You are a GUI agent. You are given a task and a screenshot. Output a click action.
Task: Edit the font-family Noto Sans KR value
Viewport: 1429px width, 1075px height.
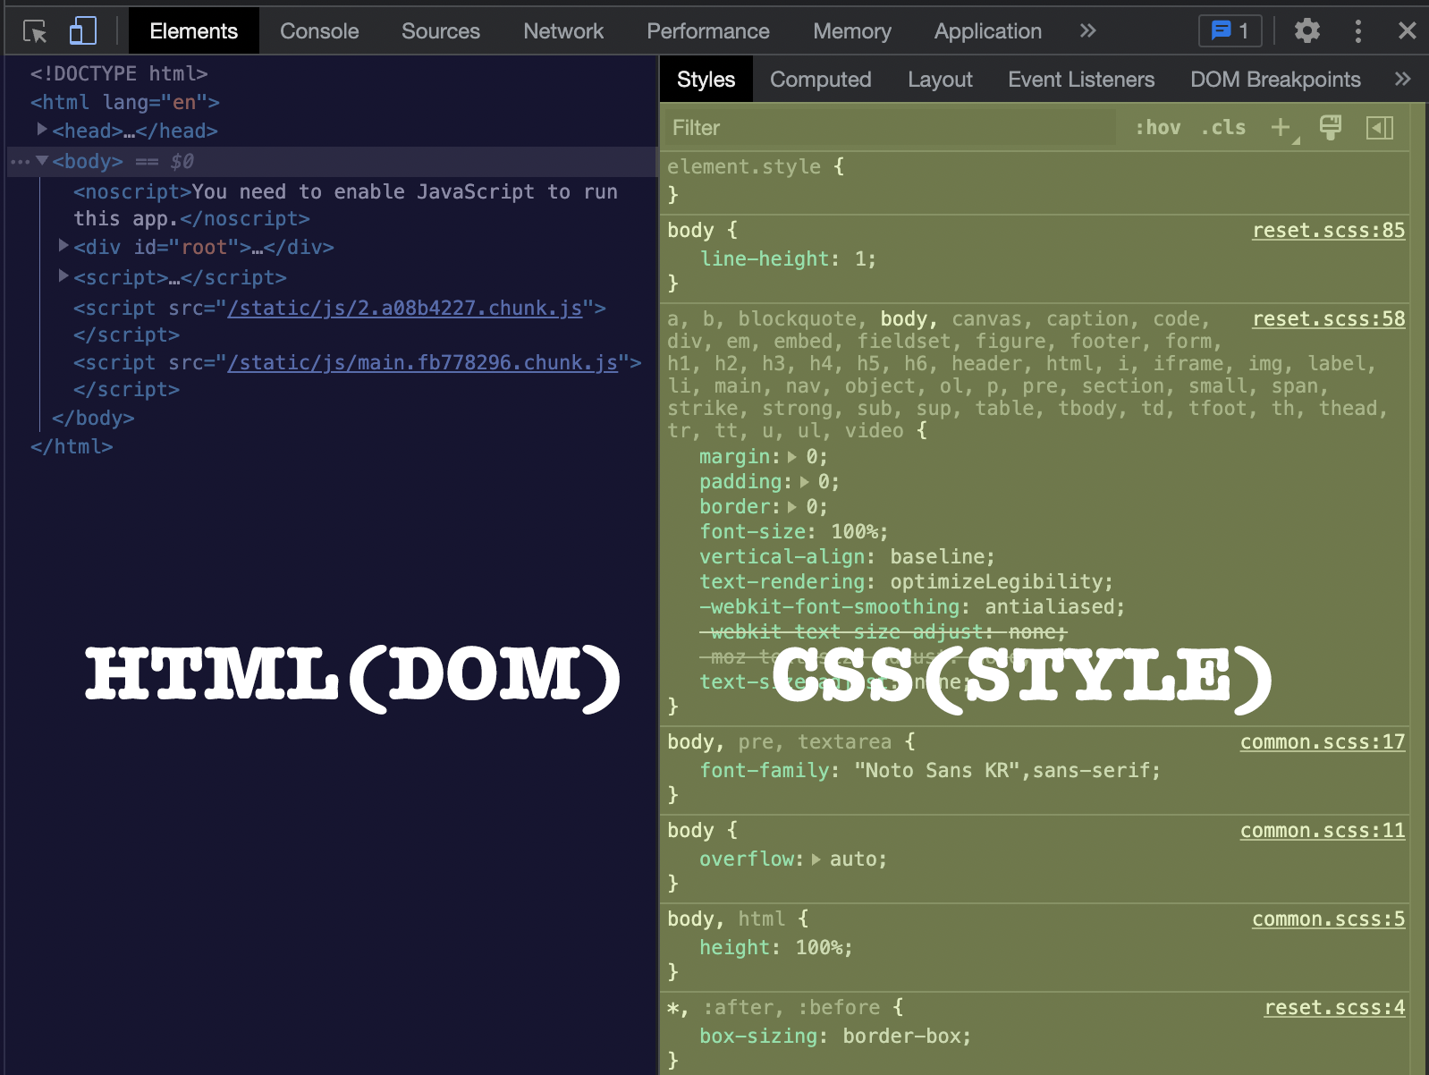(x=1002, y=771)
